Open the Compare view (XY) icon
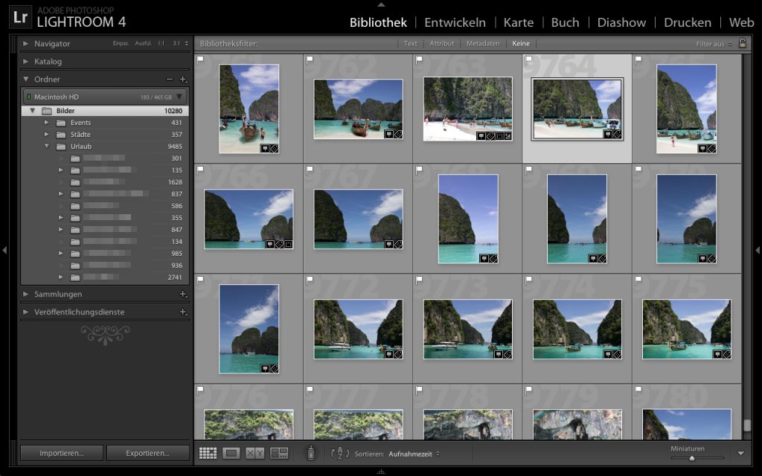Image resolution: width=762 pixels, height=476 pixels. (254, 452)
